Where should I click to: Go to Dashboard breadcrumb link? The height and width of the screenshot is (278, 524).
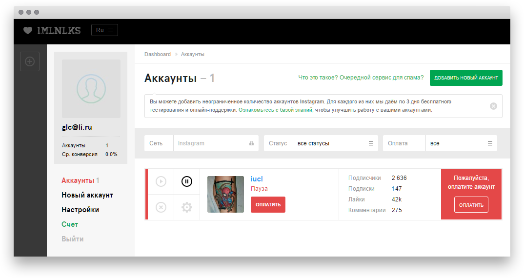coord(158,54)
